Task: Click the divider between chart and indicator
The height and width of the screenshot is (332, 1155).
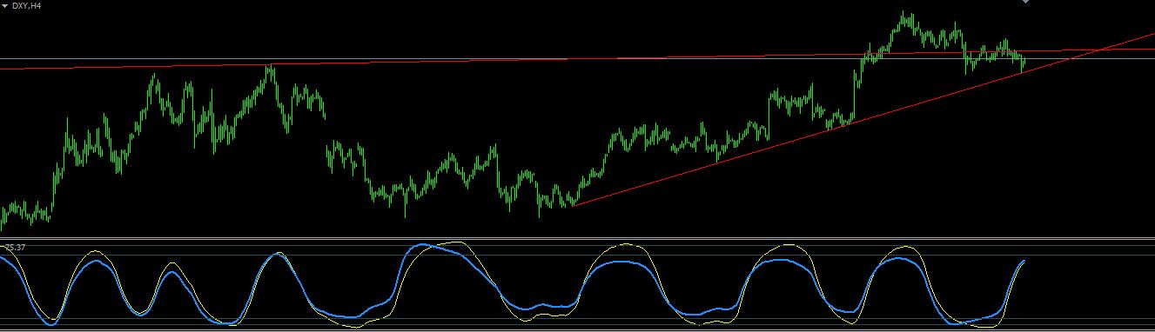Action: coord(577,237)
